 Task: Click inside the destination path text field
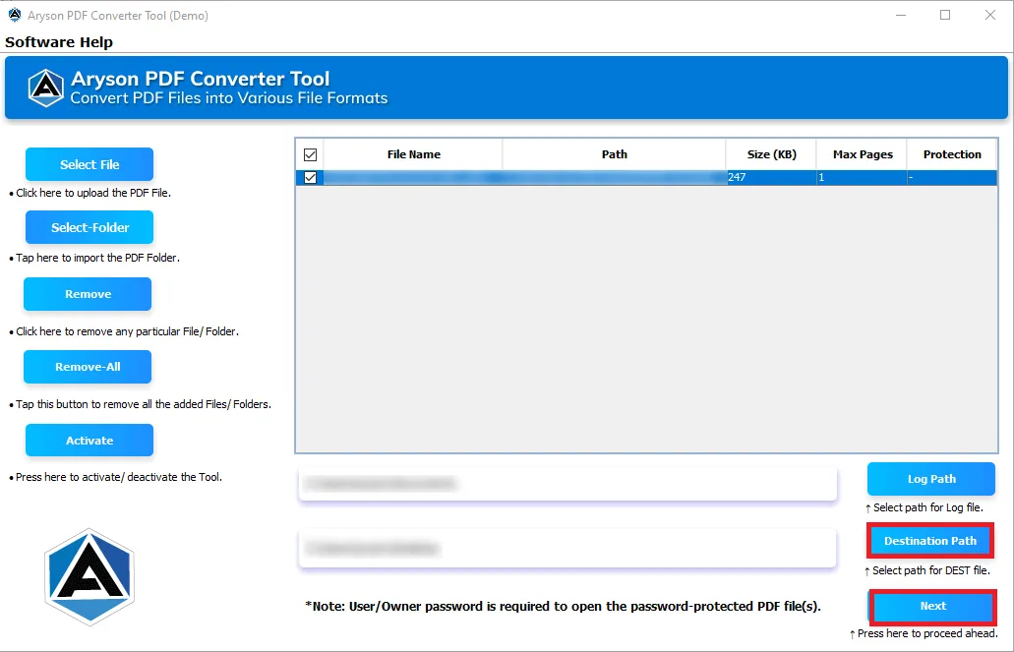pyautogui.click(x=567, y=549)
